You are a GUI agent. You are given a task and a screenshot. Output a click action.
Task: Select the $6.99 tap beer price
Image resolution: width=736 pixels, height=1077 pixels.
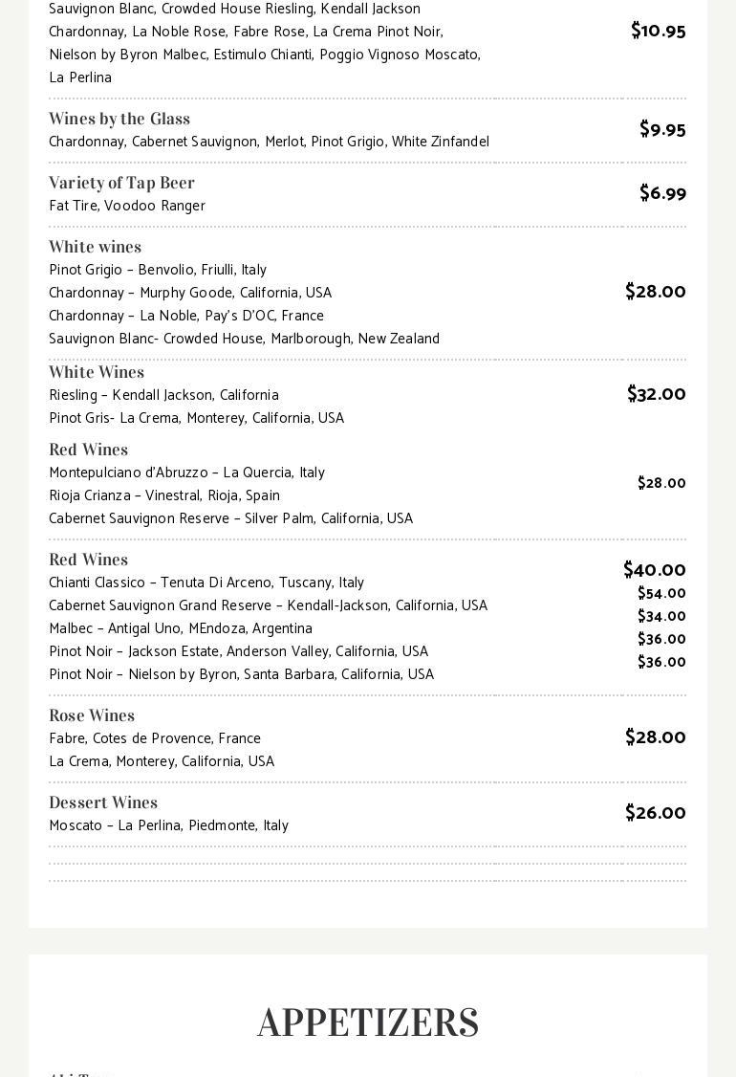pos(662,193)
